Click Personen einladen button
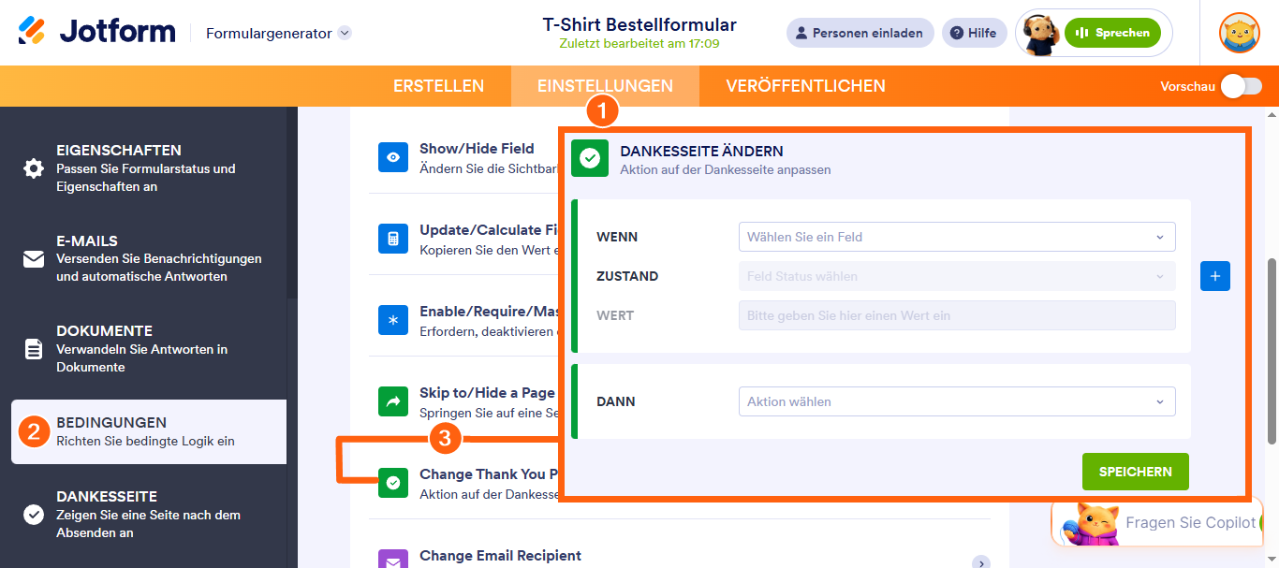 [x=860, y=33]
